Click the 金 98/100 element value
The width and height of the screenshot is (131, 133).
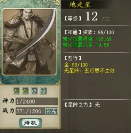point(76,65)
